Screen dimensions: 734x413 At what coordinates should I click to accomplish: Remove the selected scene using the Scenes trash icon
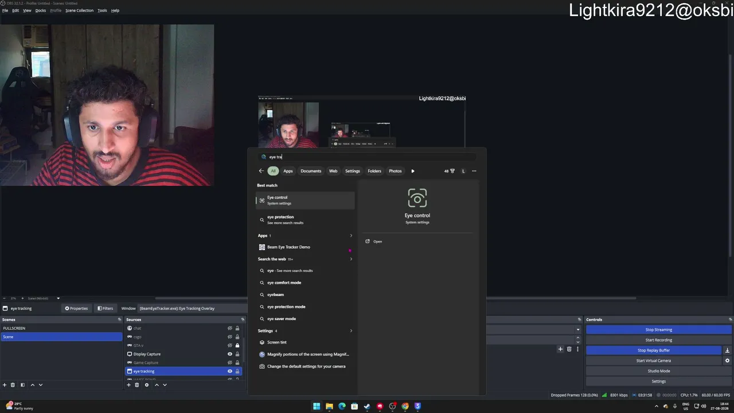[13, 385]
